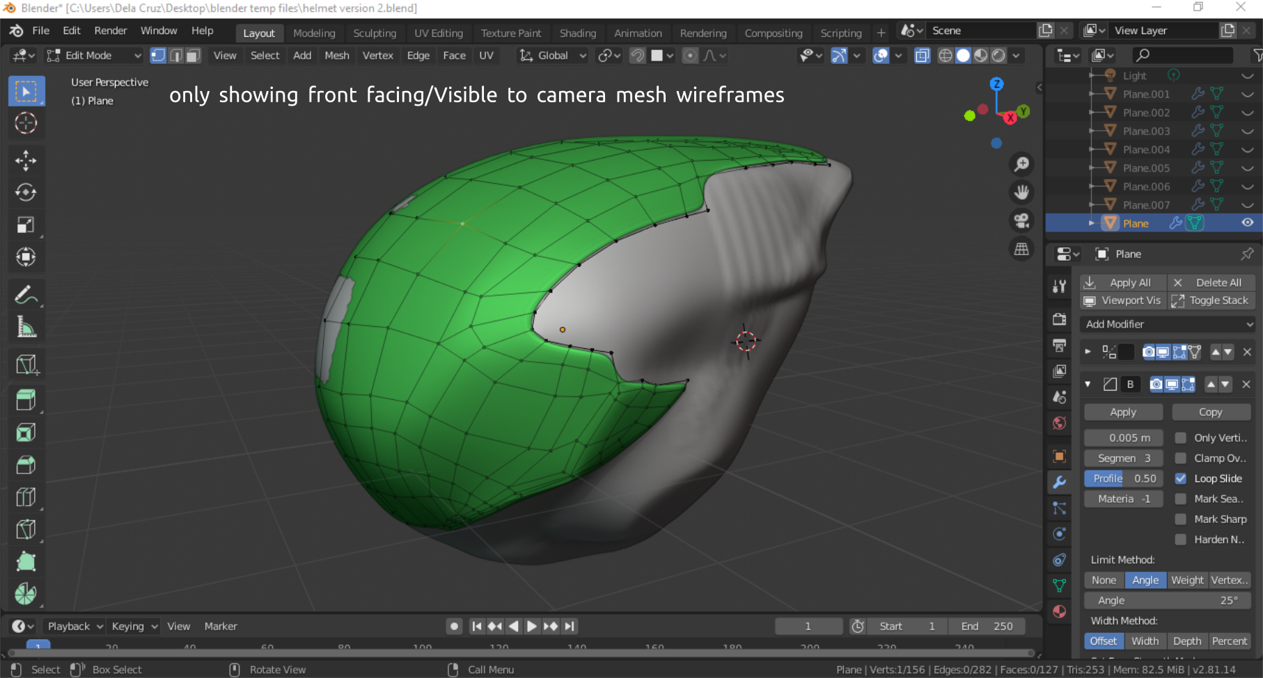Viewport: 1263px width, 678px height.
Task: Select the Scale tool
Action: (26, 225)
